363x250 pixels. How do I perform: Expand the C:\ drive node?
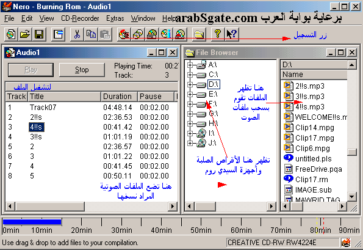[190, 75]
